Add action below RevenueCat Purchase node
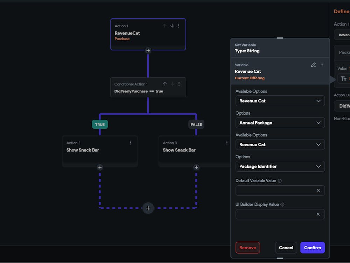 point(148,50)
